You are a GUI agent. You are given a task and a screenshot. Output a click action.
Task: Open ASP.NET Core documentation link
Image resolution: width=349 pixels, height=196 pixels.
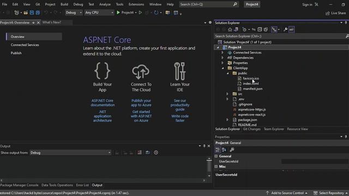point(103,103)
